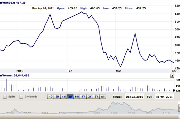Edit the TO date field
180x119 pixels.
[164, 97]
